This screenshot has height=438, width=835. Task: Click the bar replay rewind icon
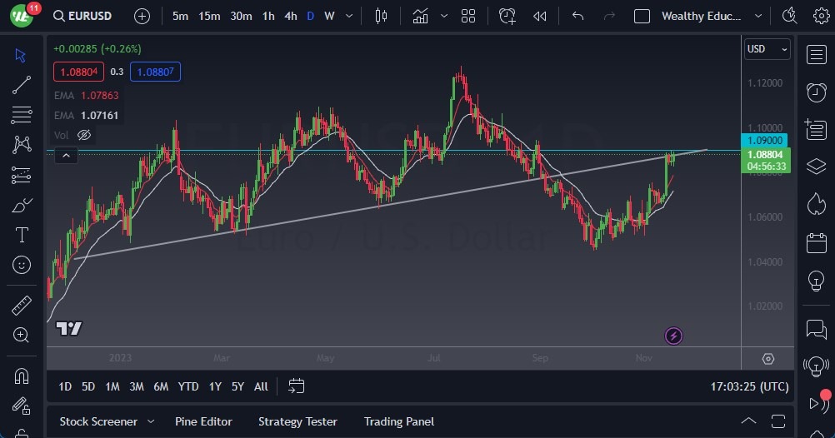pos(540,16)
